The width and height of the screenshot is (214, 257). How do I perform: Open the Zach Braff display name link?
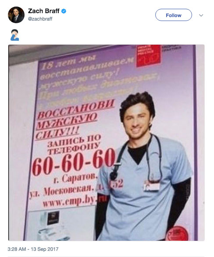pos(44,11)
